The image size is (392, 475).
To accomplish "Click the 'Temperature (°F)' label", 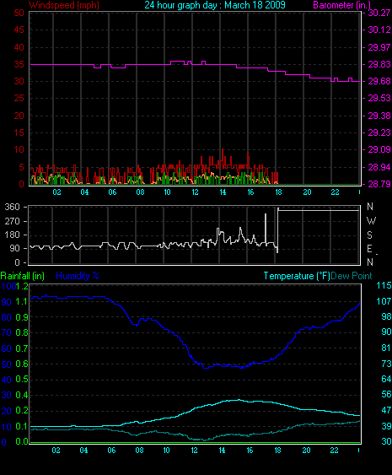I will 297,276.
